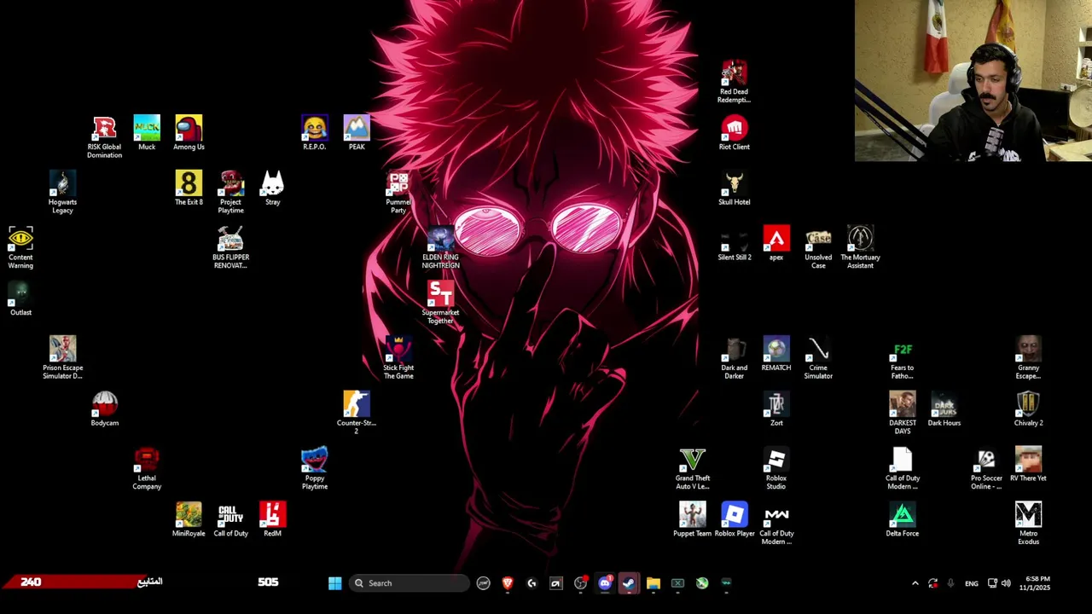Viewport: 1092px width, 614px height.
Task: Open Brave browser from the taskbar
Action: [508, 583]
